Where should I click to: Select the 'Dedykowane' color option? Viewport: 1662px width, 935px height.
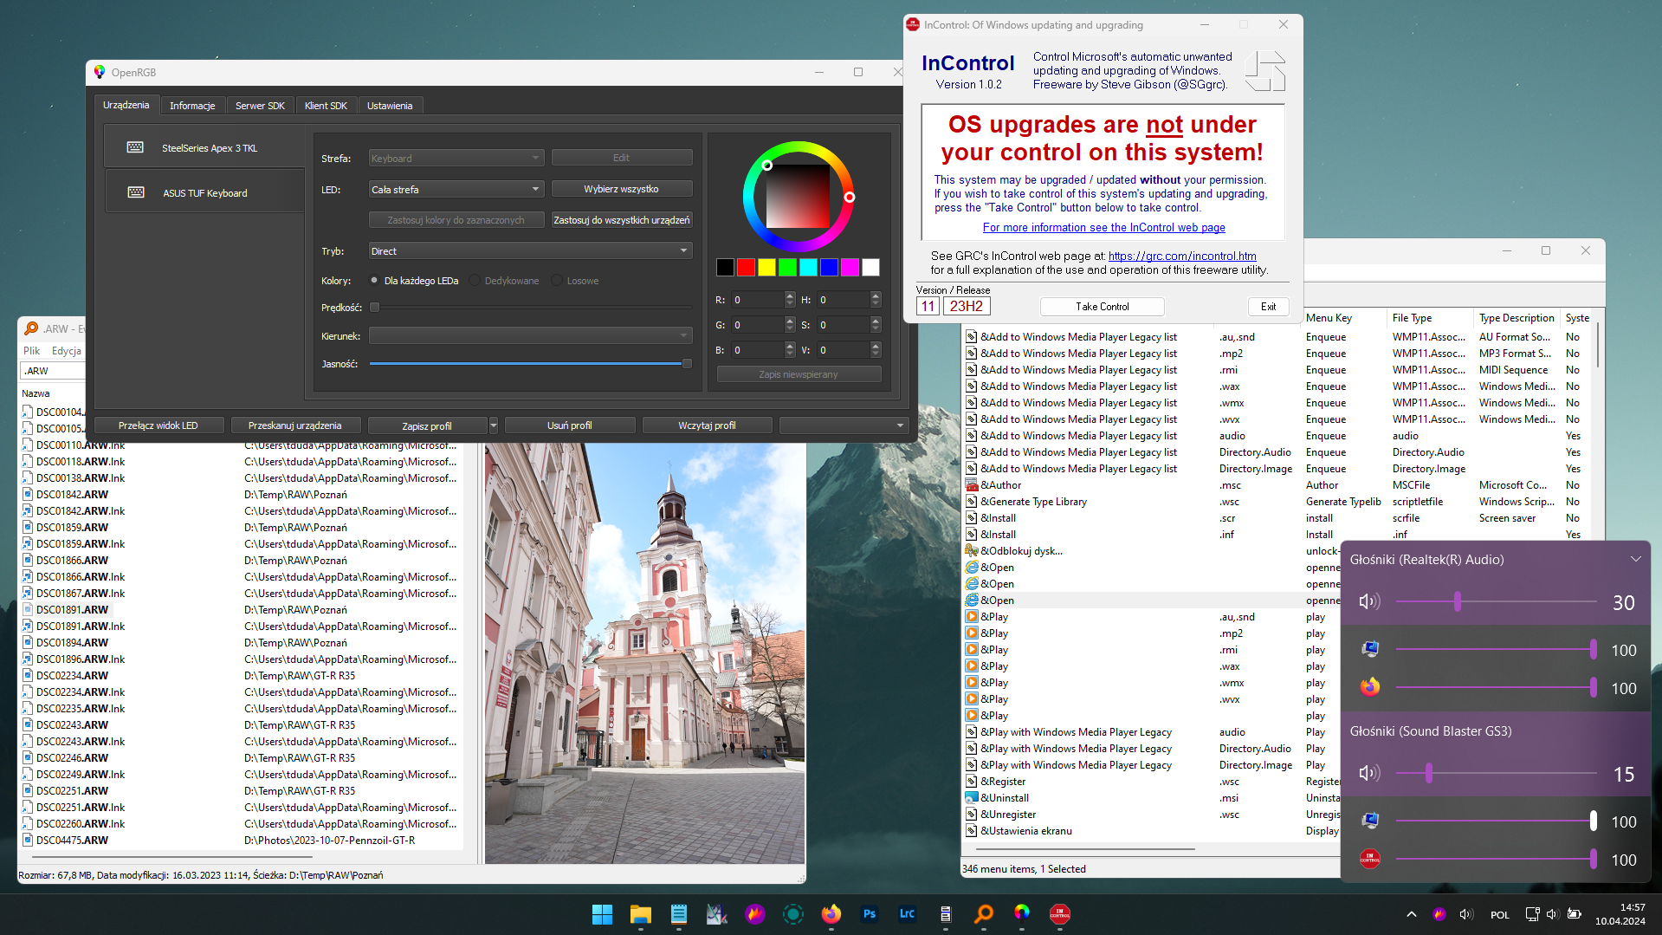click(x=474, y=280)
